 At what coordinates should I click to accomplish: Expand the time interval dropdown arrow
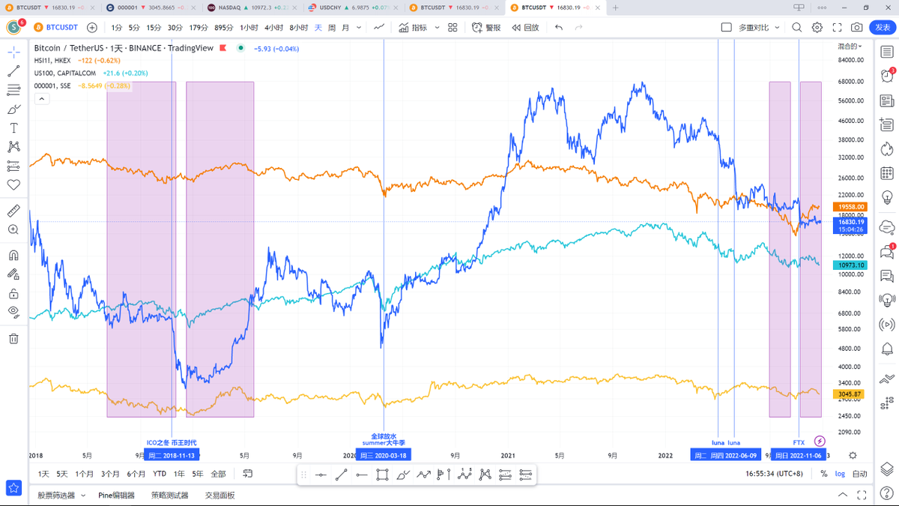(359, 28)
